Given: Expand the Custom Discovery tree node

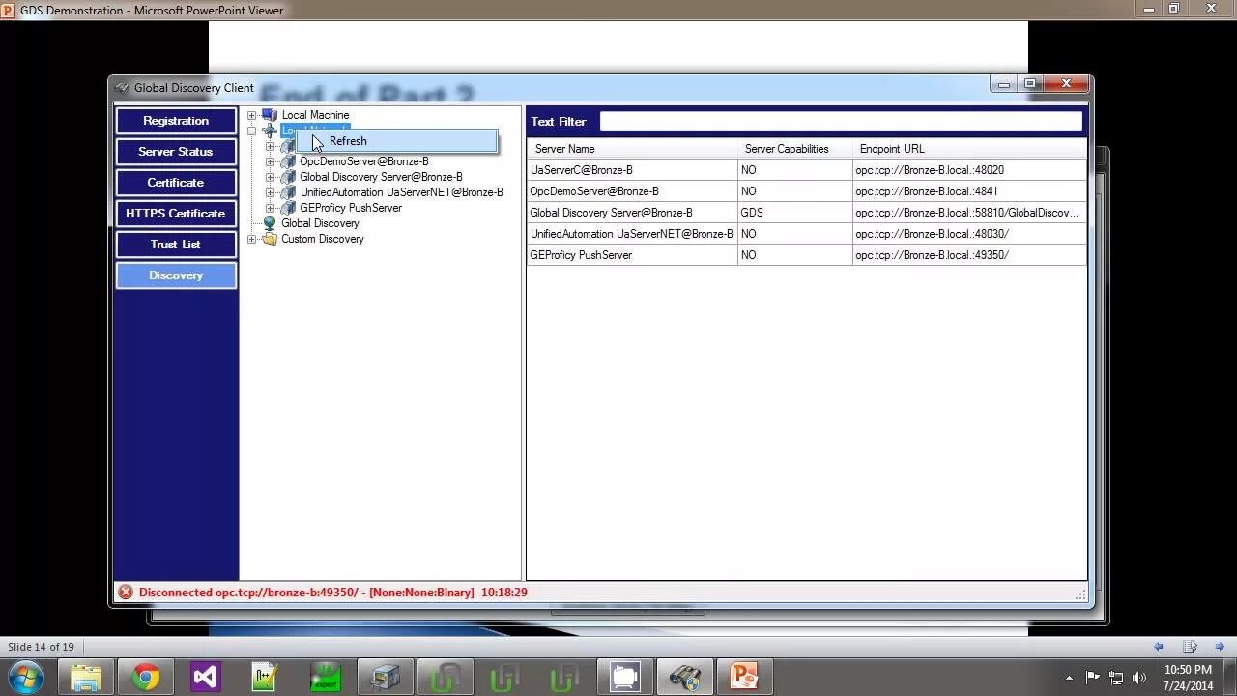Looking at the screenshot, I should pos(252,239).
